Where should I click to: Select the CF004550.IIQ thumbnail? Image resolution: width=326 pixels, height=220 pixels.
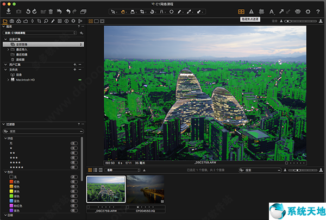146,190
